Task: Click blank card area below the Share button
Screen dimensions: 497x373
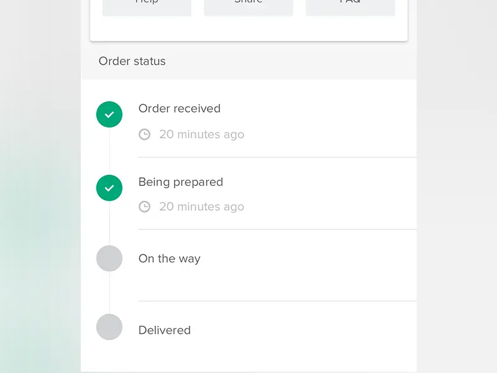Action: pyautogui.click(x=249, y=28)
